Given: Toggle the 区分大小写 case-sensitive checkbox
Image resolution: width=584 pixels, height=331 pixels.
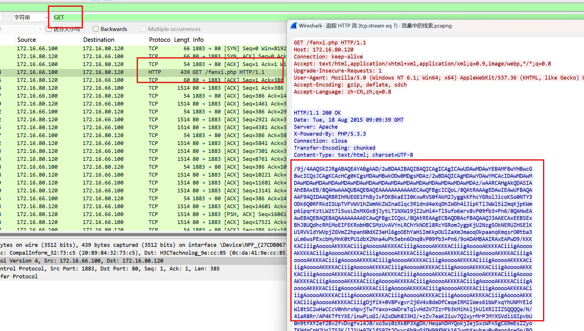Looking at the screenshot, I should pyautogui.click(x=49, y=29).
